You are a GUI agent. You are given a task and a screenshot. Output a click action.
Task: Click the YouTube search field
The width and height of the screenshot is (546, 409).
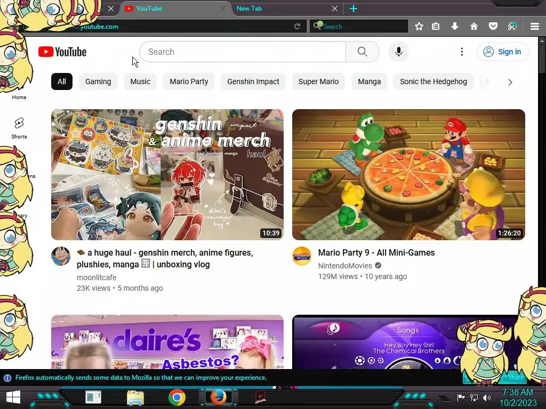point(243,52)
